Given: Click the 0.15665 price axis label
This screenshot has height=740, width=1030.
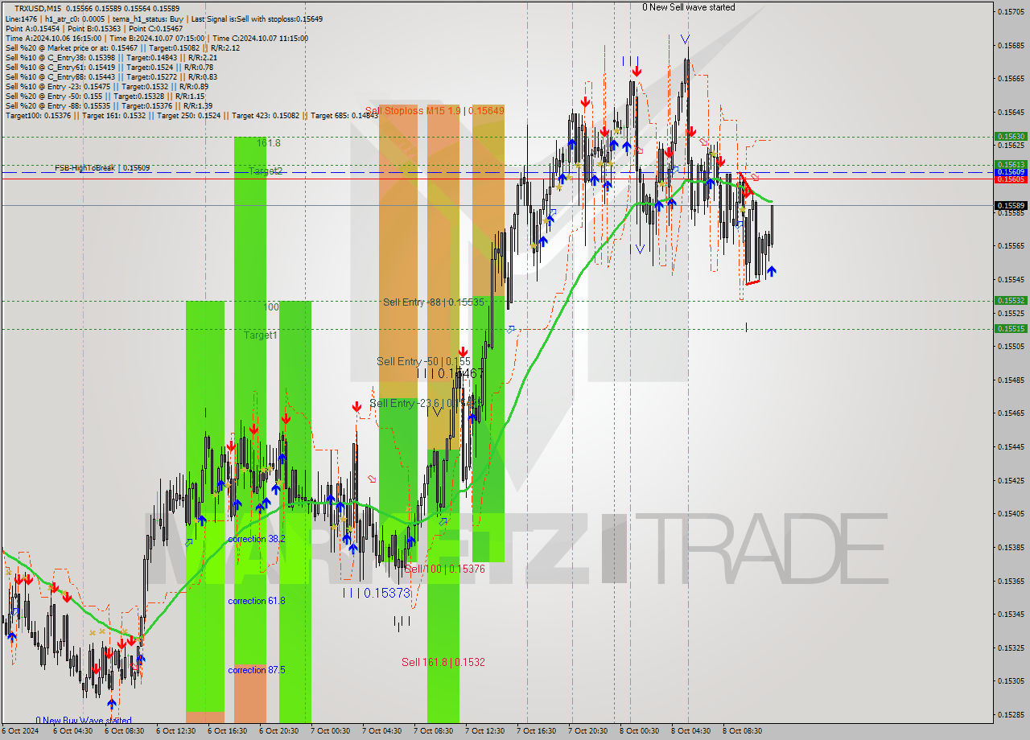Looking at the screenshot, I should [1011, 79].
